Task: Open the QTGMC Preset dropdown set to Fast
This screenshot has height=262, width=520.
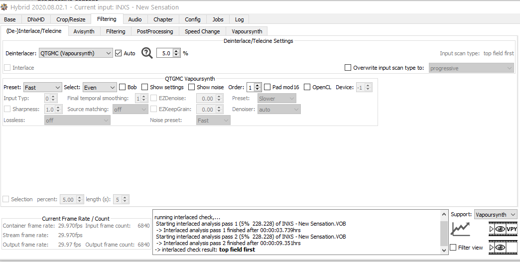Action: 42,88
